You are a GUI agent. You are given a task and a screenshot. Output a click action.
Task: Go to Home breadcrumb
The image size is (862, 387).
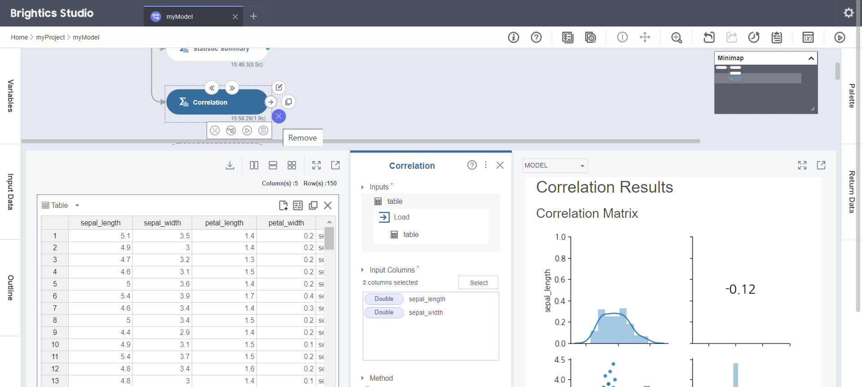coord(19,37)
